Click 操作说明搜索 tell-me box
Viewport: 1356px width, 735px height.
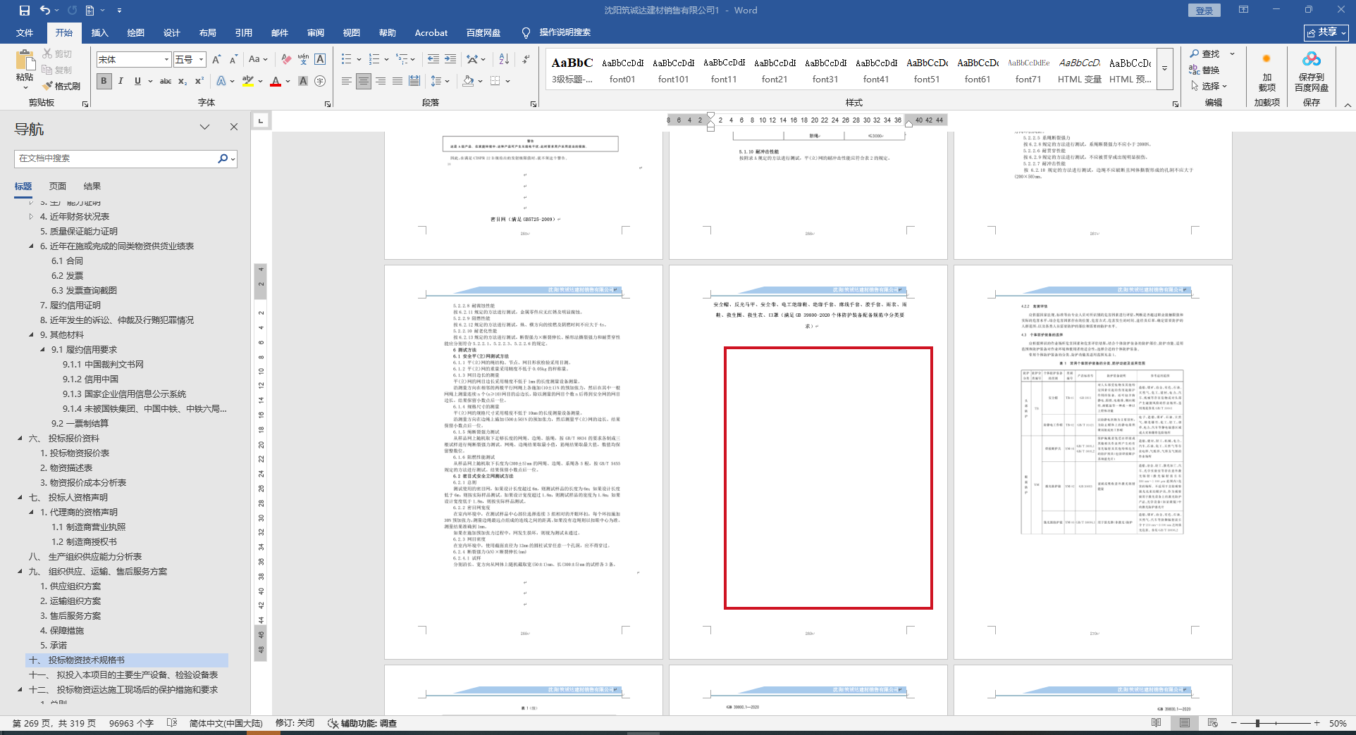pyautogui.click(x=565, y=32)
